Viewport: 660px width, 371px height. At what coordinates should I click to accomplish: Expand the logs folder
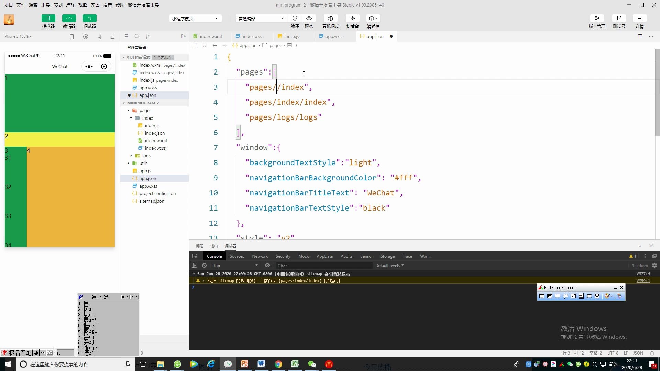click(x=131, y=156)
